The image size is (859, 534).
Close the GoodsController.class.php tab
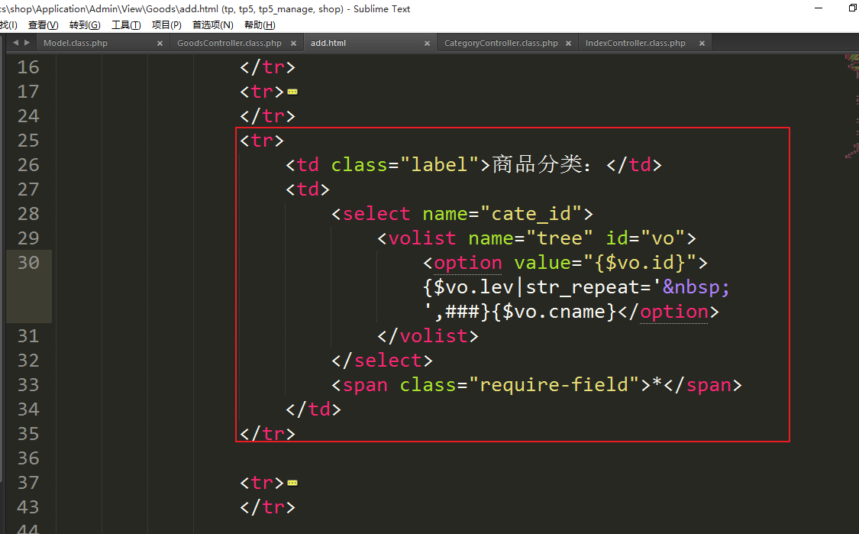pos(293,44)
